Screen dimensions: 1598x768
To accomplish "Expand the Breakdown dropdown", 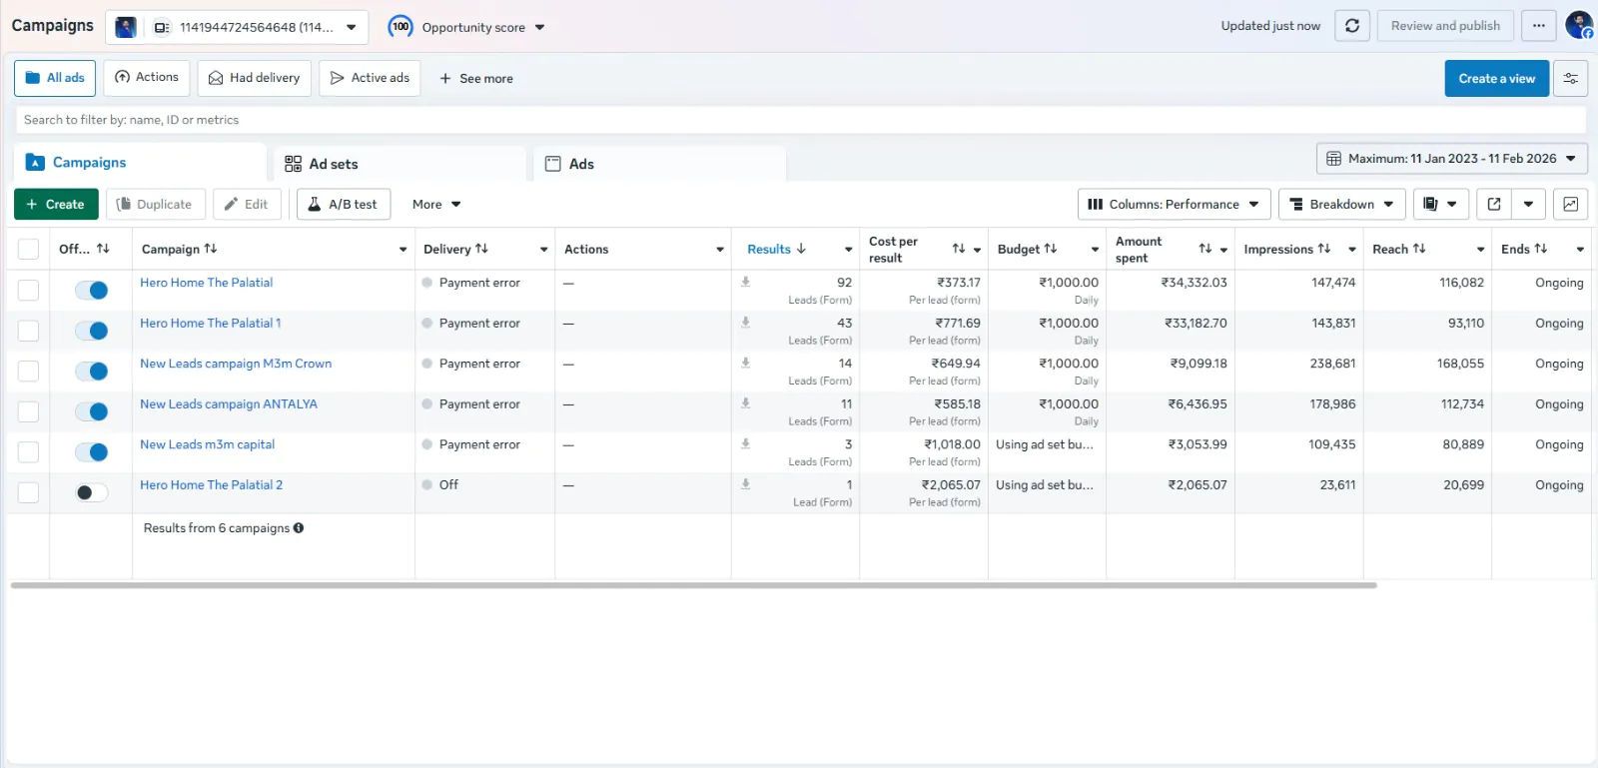I will (x=1342, y=204).
